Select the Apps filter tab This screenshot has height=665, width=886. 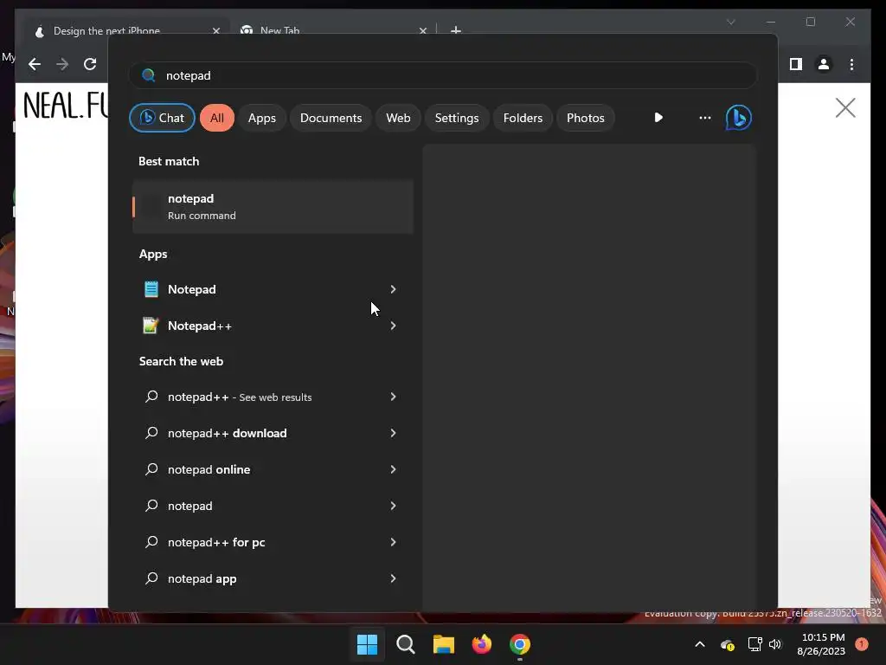pos(262,118)
